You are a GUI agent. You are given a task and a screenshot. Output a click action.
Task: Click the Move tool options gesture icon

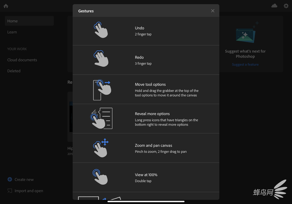(x=102, y=90)
